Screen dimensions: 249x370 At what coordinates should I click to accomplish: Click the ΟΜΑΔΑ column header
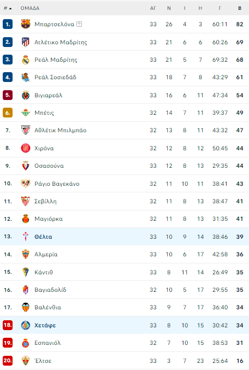pyautogui.click(x=30, y=8)
